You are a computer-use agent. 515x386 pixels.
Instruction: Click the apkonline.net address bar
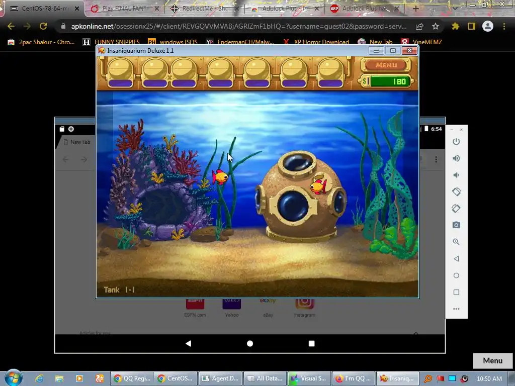pos(238,26)
